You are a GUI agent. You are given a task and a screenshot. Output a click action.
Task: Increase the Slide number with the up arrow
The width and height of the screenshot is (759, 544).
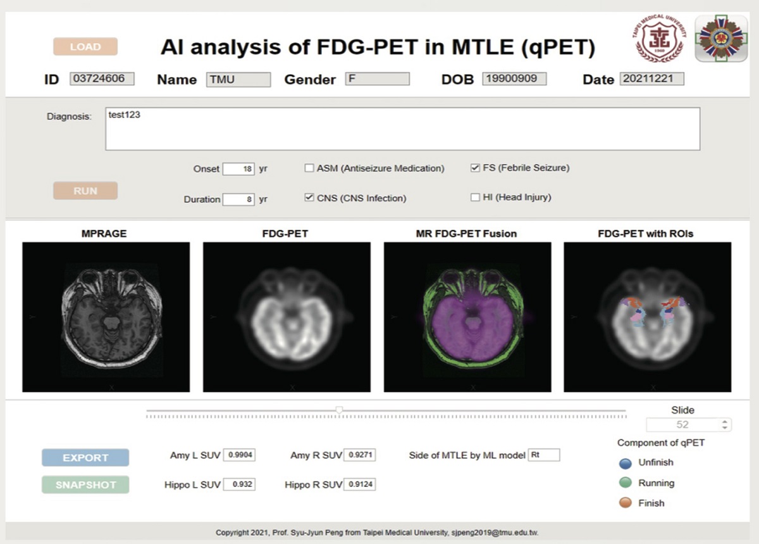(725, 422)
